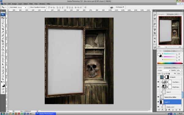This screenshot has width=184, height=115.
Task: Select the Zoom tool in the toolbox
Action: (3, 79)
